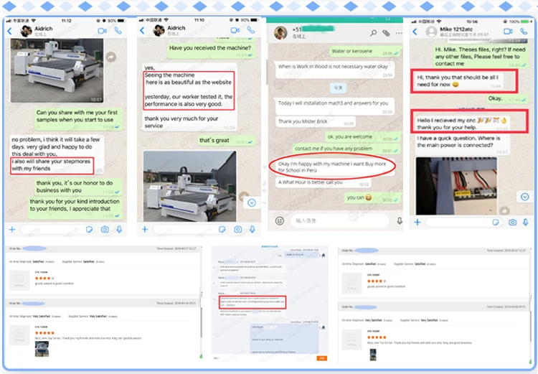
Task: Open camera in Aidrich 11:12 chat
Action: tap(105, 229)
